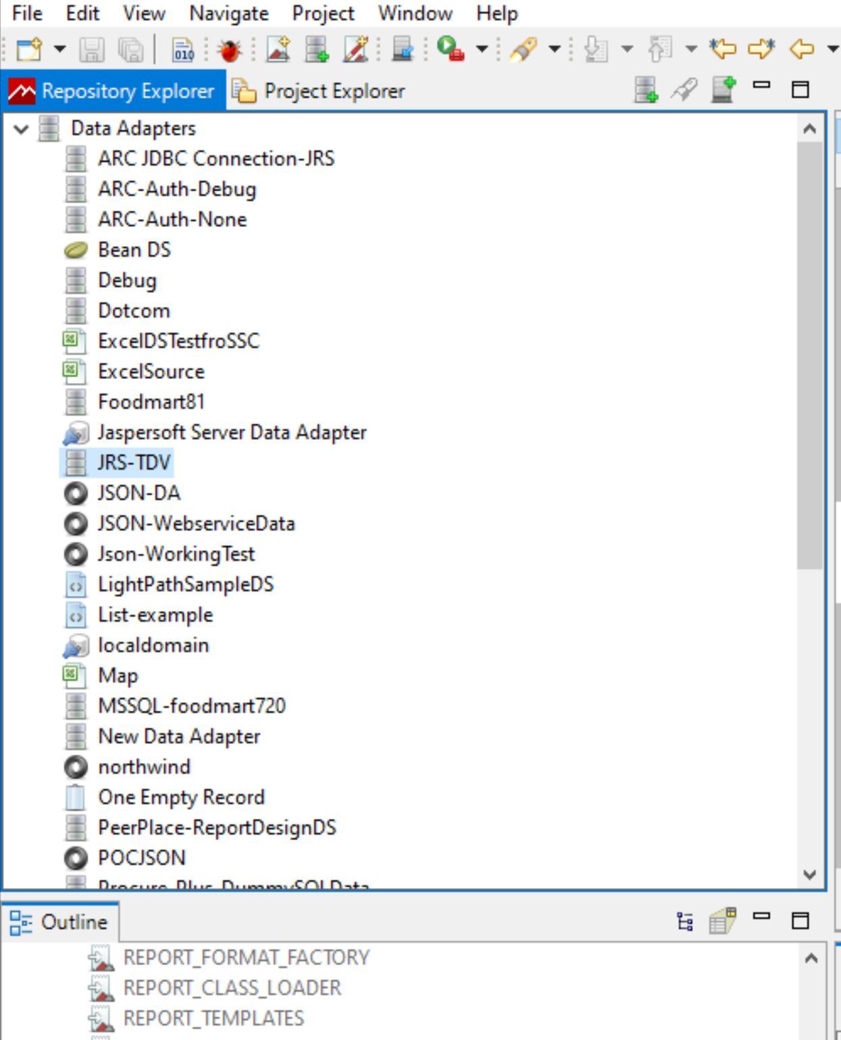Click the server with blue arrow toolbar icon

[x=403, y=49]
